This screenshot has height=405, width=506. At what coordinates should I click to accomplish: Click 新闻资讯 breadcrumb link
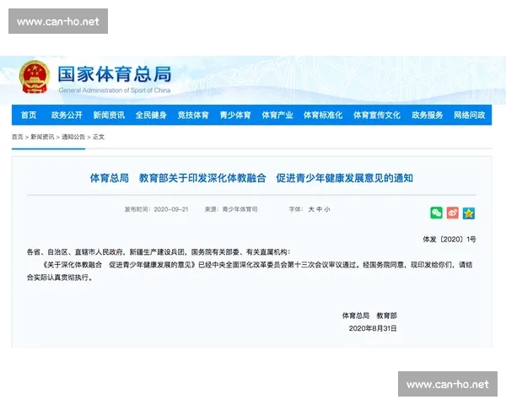42,137
